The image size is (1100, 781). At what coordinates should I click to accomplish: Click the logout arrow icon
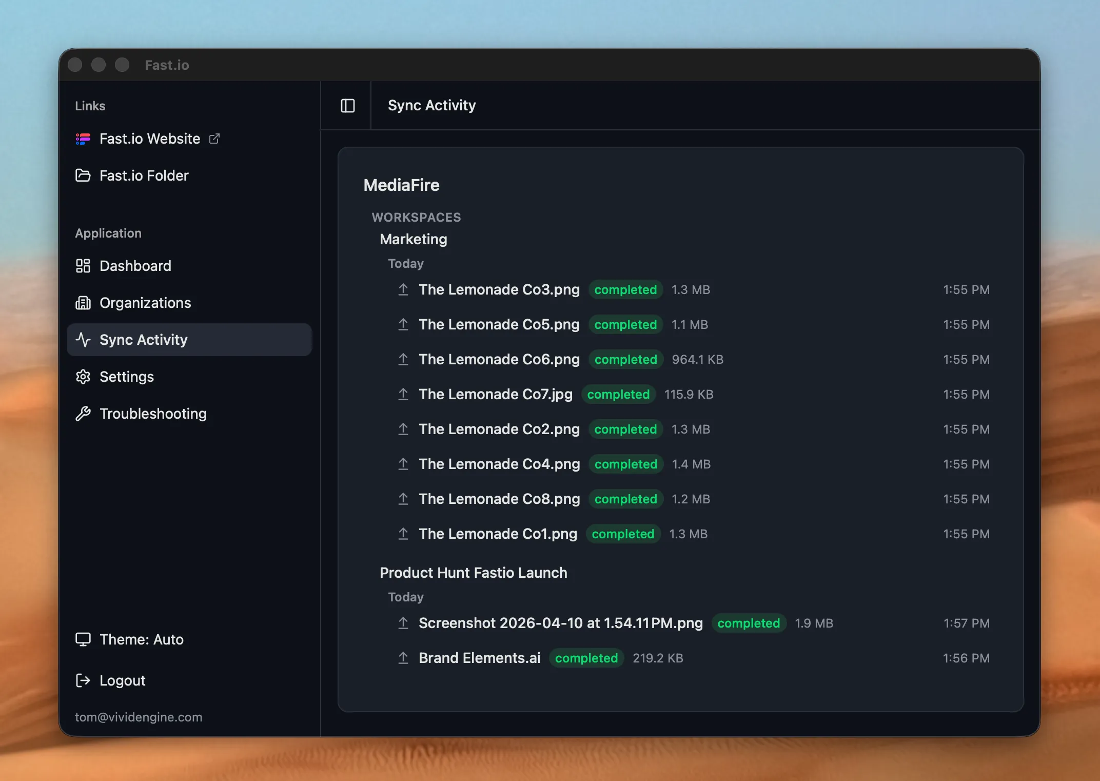[x=84, y=680]
